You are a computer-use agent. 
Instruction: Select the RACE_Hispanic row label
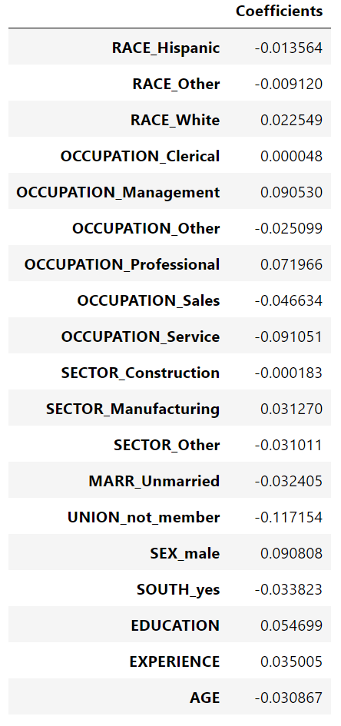[x=166, y=48]
